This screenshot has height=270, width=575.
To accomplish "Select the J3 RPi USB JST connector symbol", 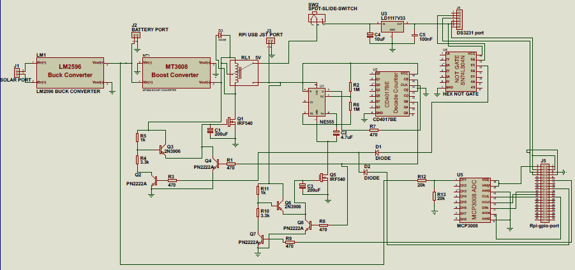I will coord(271,41).
